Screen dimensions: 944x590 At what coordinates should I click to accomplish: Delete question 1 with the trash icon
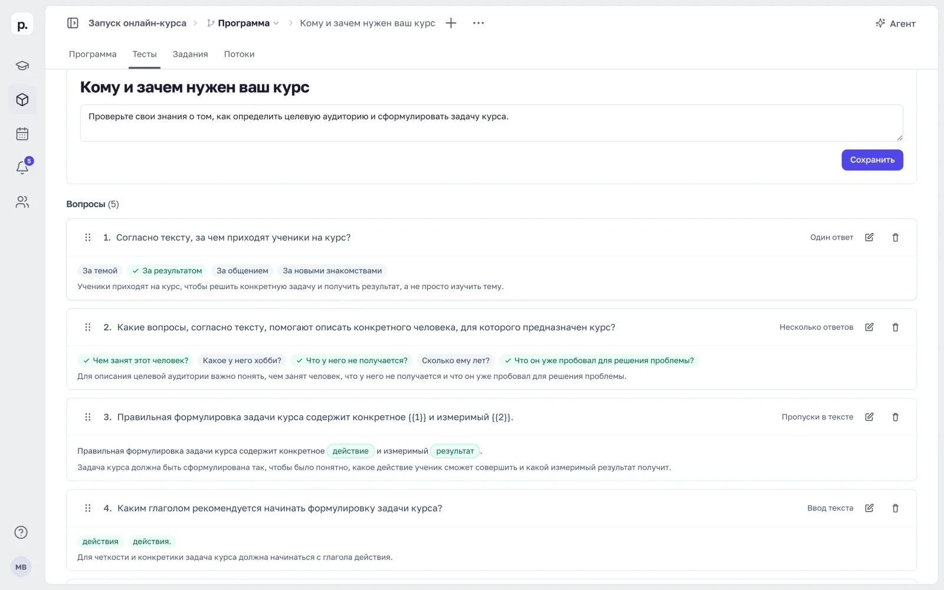pos(895,237)
